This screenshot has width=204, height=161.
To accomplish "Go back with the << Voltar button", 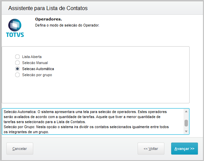I will pos(151,149).
